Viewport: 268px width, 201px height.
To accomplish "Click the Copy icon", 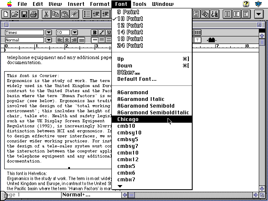I will tap(56, 14).
